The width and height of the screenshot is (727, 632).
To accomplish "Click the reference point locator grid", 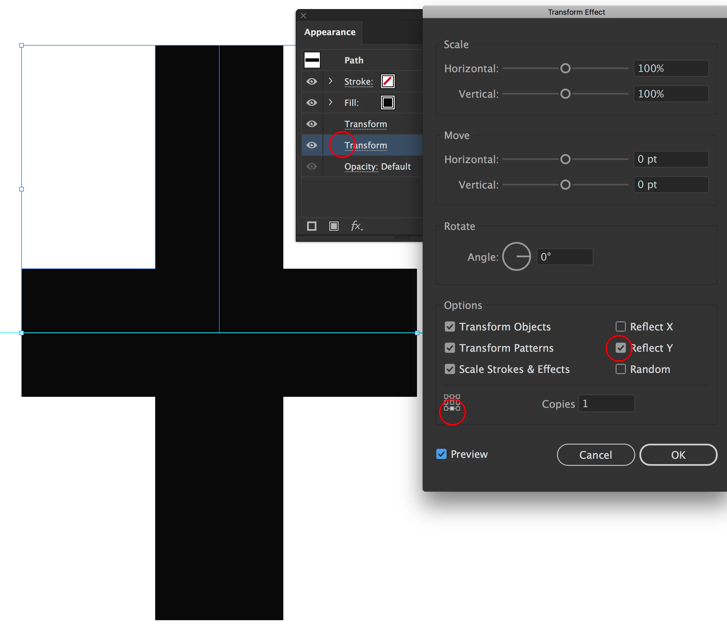I will pos(452,402).
